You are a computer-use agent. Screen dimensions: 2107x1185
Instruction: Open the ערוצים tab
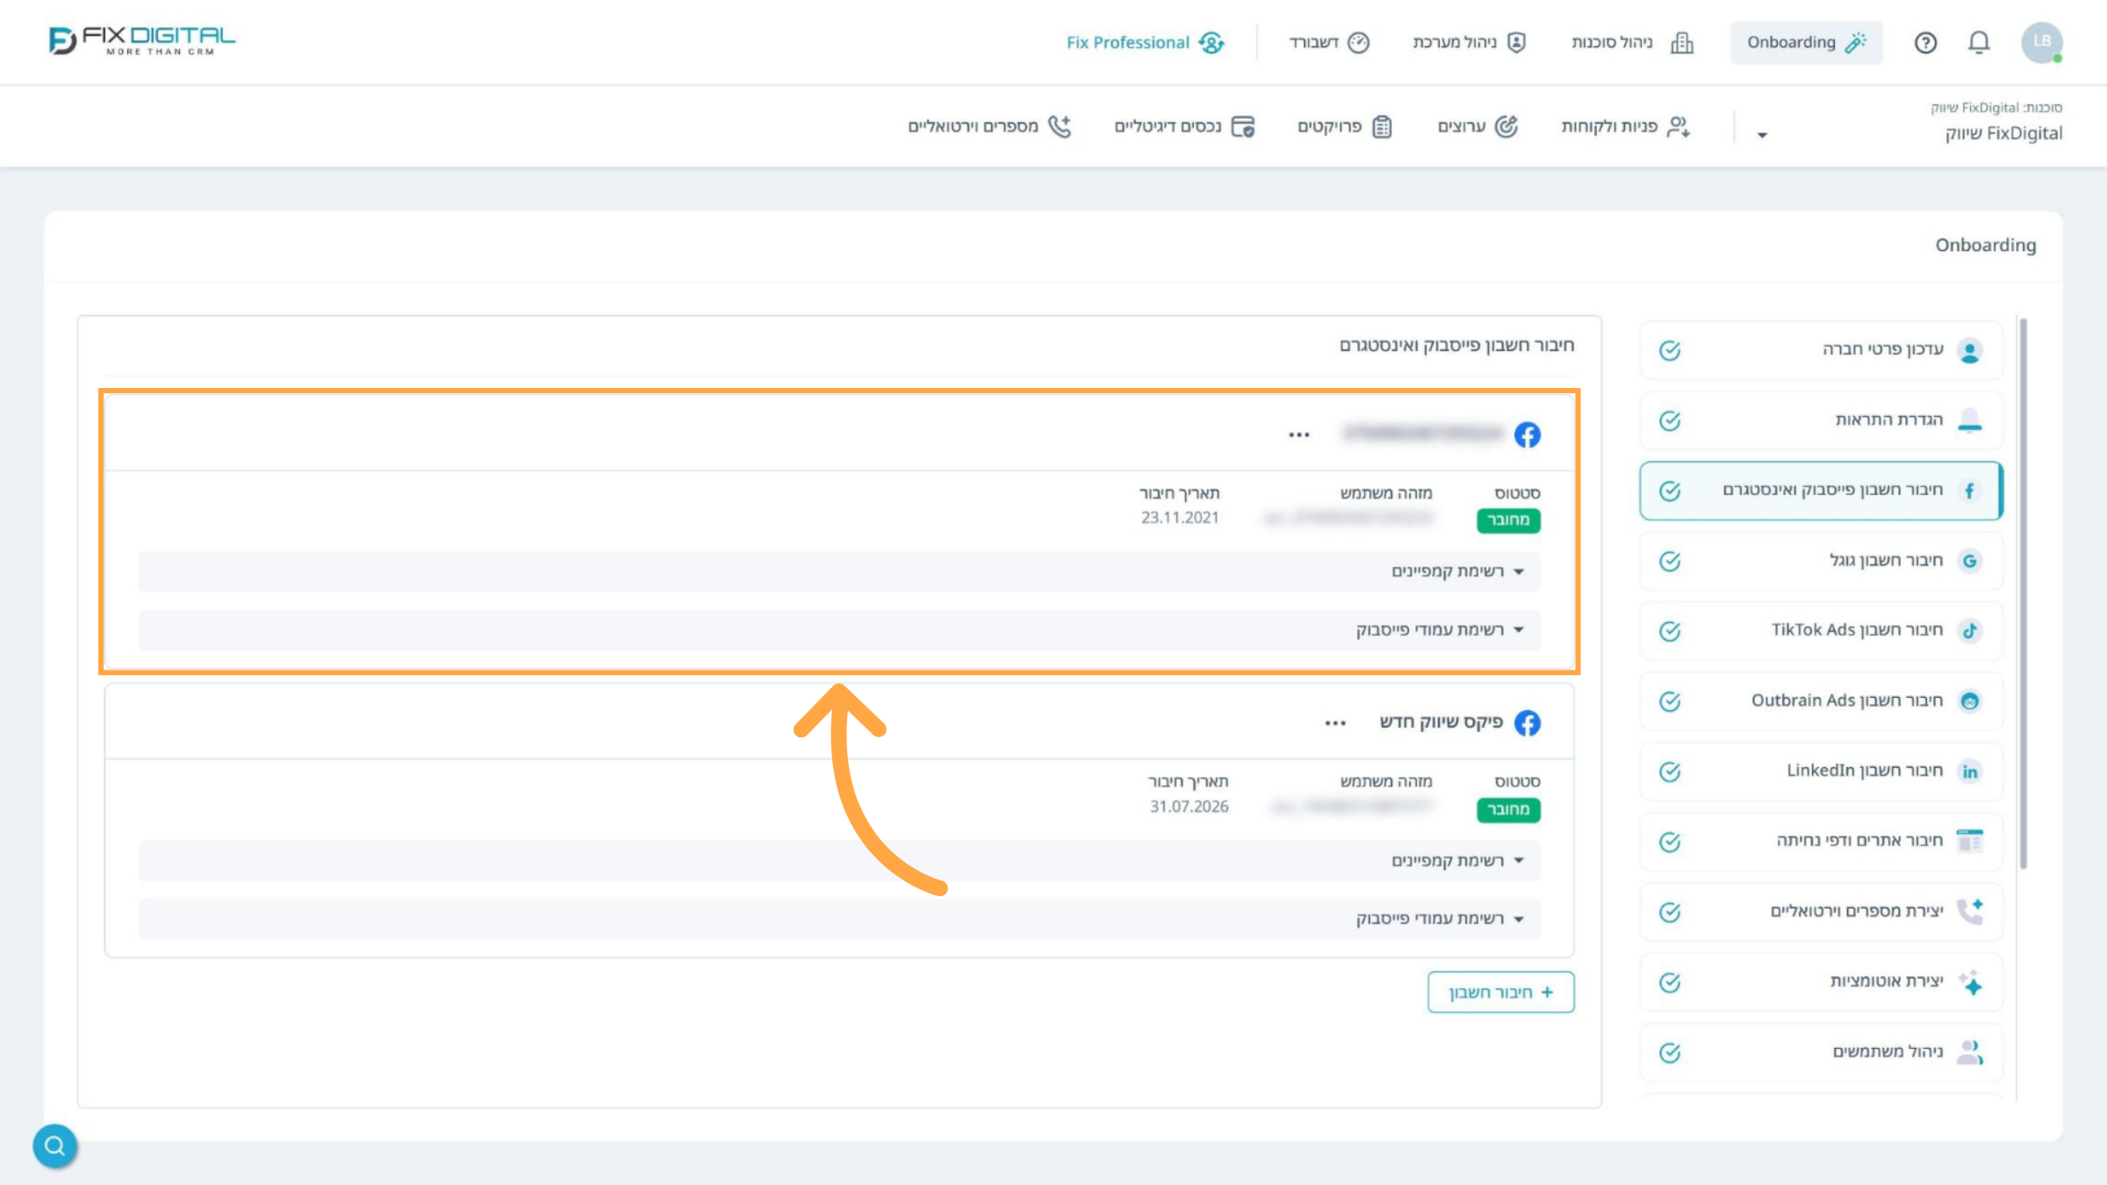pyautogui.click(x=1478, y=126)
